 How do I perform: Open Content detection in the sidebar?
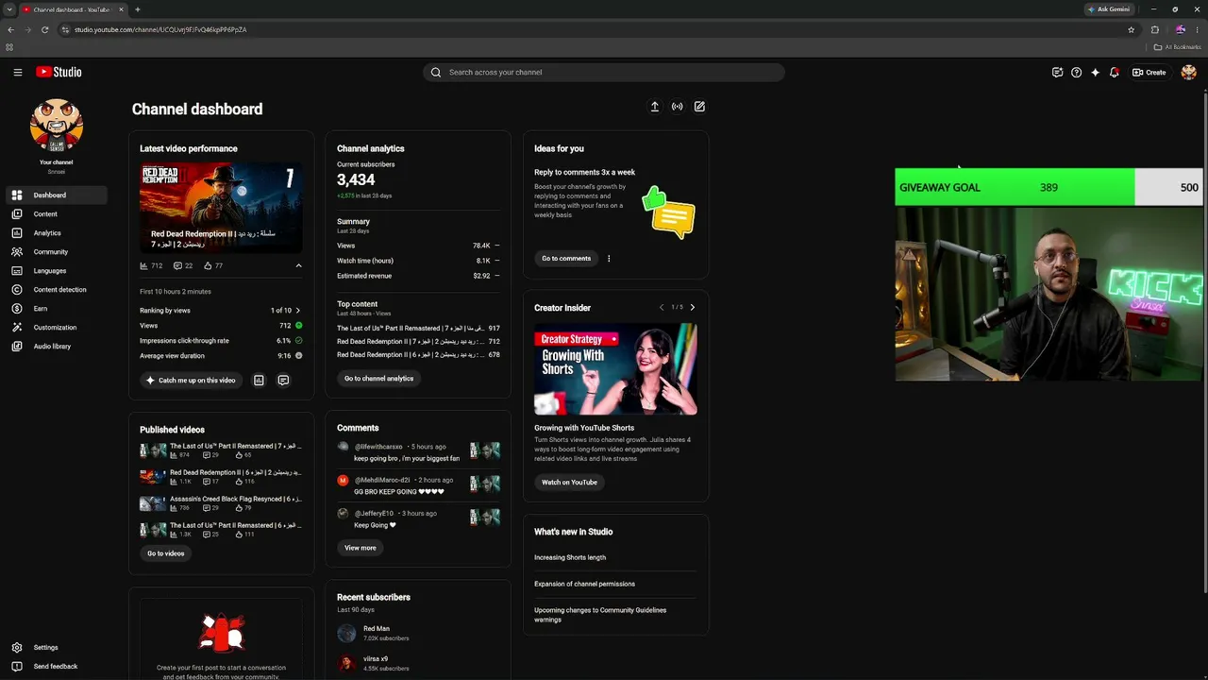tap(57, 290)
